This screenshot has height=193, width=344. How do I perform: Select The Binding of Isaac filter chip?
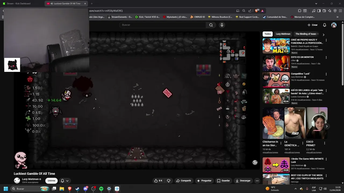coord(307,34)
